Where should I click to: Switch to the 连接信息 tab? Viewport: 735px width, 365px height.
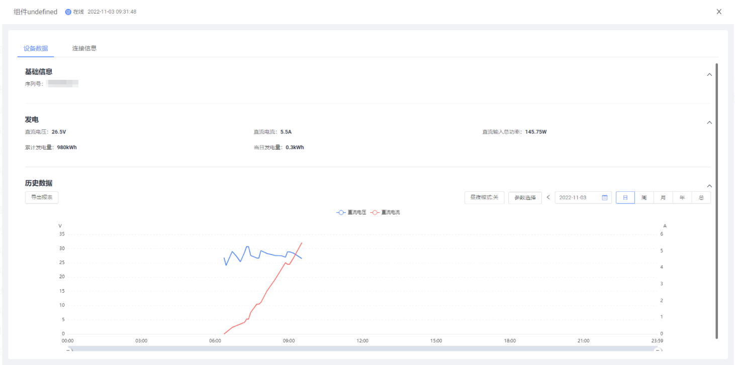click(x=84, y=49)
